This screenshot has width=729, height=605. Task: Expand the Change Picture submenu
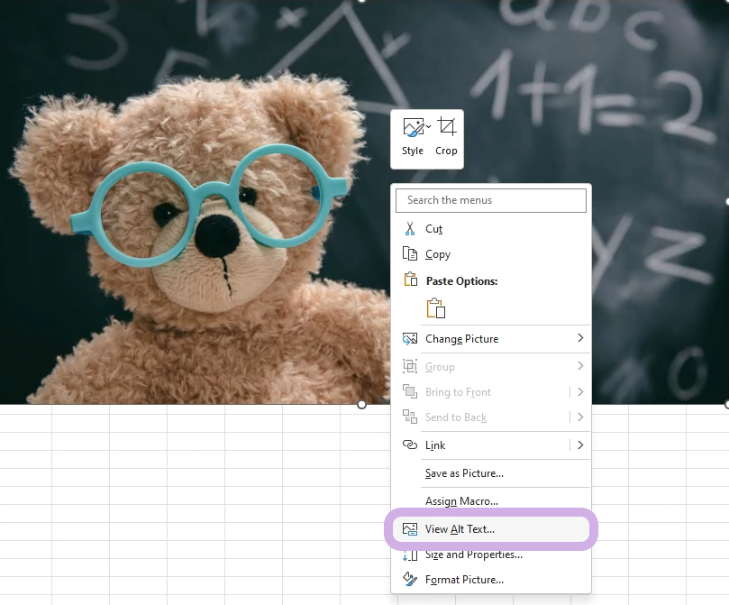(579, 339)
